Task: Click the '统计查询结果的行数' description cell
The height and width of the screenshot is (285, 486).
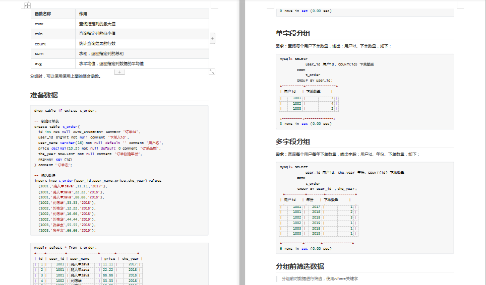Action: [x=142, y=44]
